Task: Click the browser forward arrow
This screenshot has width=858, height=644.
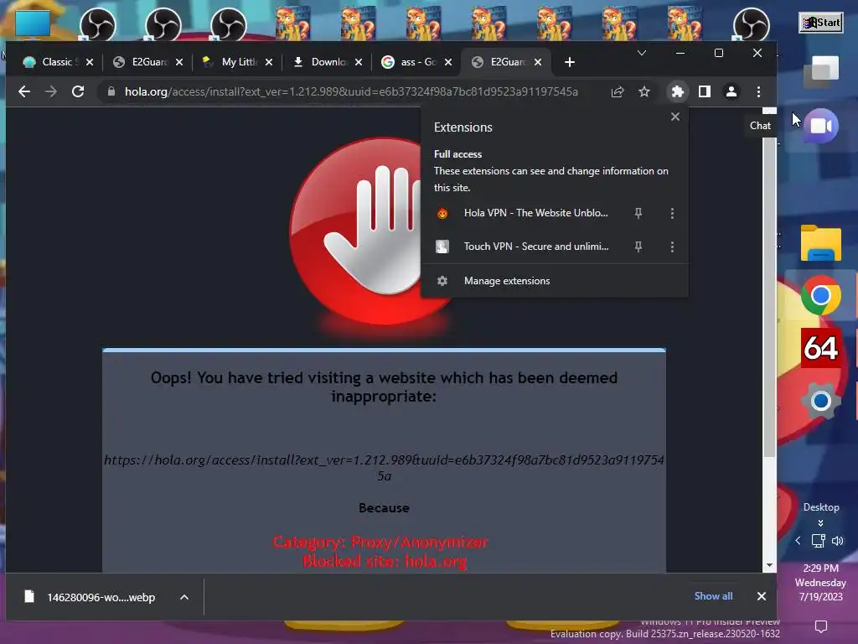Action: pyautogui.click(x=51, y=91)
